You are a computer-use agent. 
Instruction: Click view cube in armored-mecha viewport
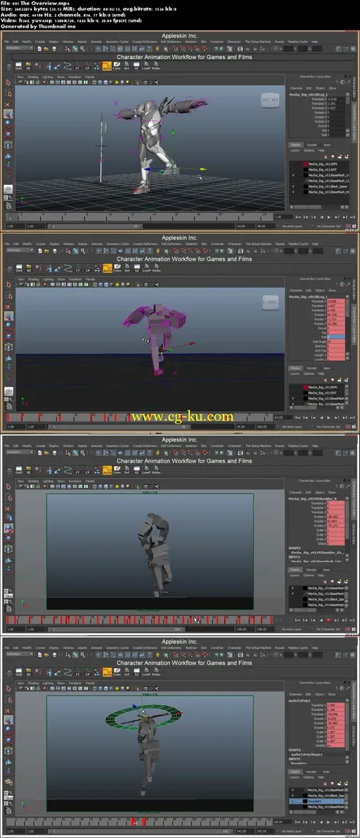[x=270, y=99]
